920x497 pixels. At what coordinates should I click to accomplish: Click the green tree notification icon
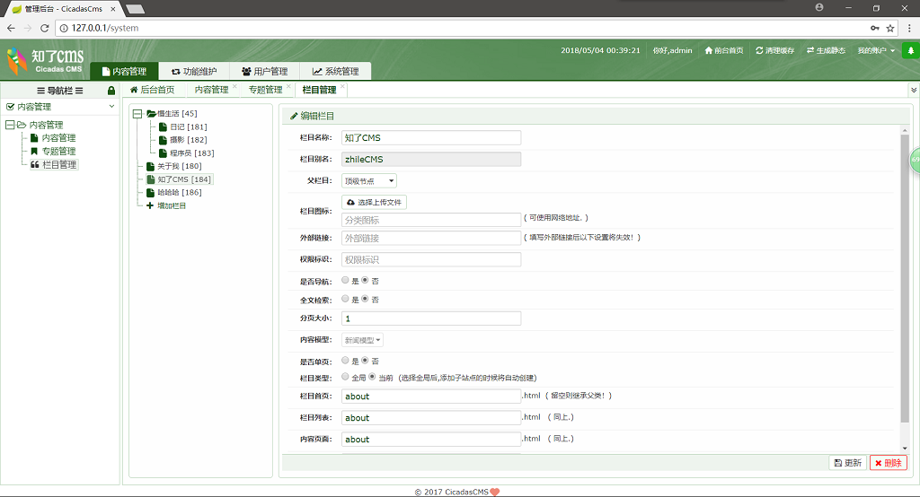point(911,50)
